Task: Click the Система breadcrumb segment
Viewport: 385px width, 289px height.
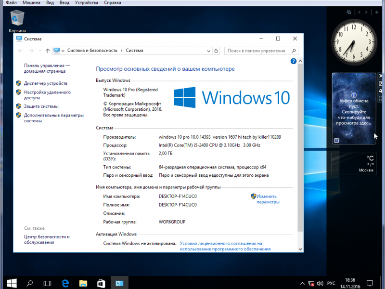Action: (x=135, y=51)
